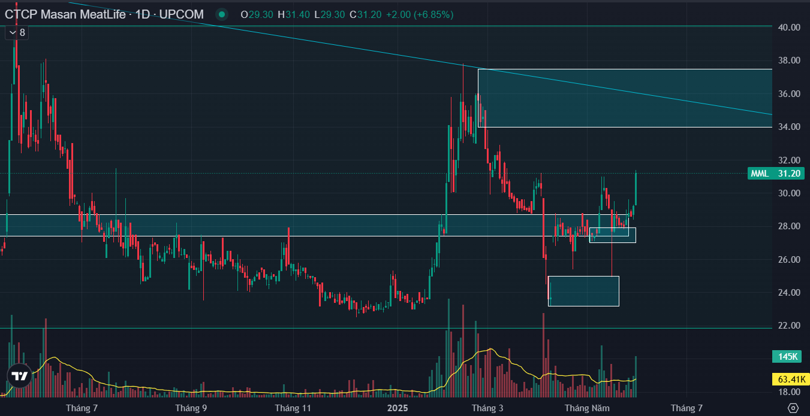Click the open value O29.30
This screenshot has width=810, height=416.
257,14
